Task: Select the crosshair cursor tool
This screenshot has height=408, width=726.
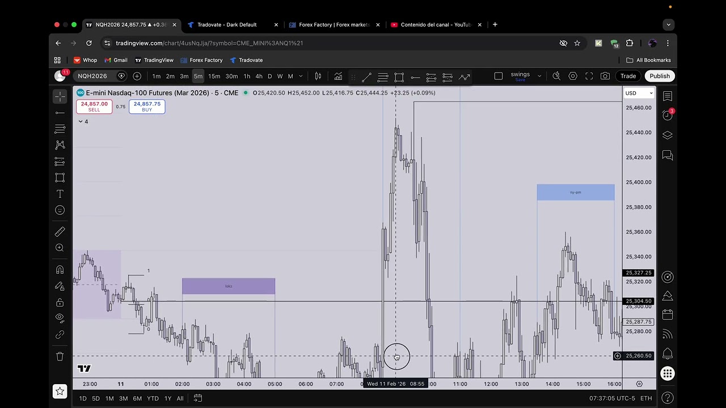Action: pyautogui.click(x=60, y=97)
